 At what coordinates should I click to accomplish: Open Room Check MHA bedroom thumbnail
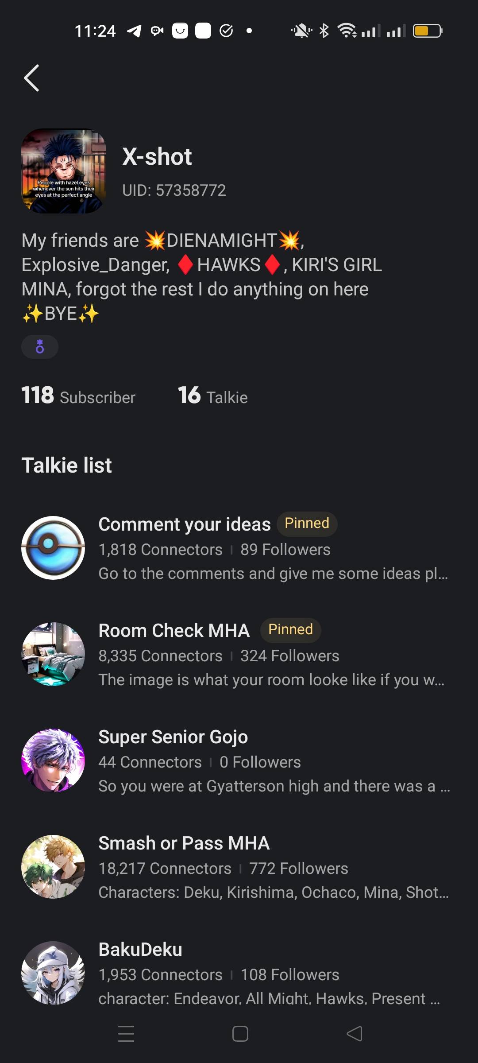[x=53, y=654]
